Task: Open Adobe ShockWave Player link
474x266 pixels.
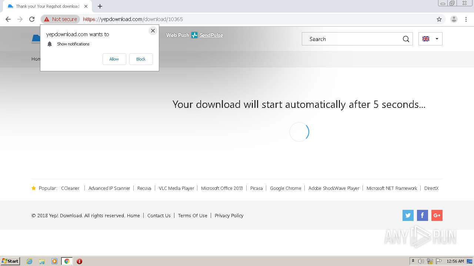Action: [334, 188]
